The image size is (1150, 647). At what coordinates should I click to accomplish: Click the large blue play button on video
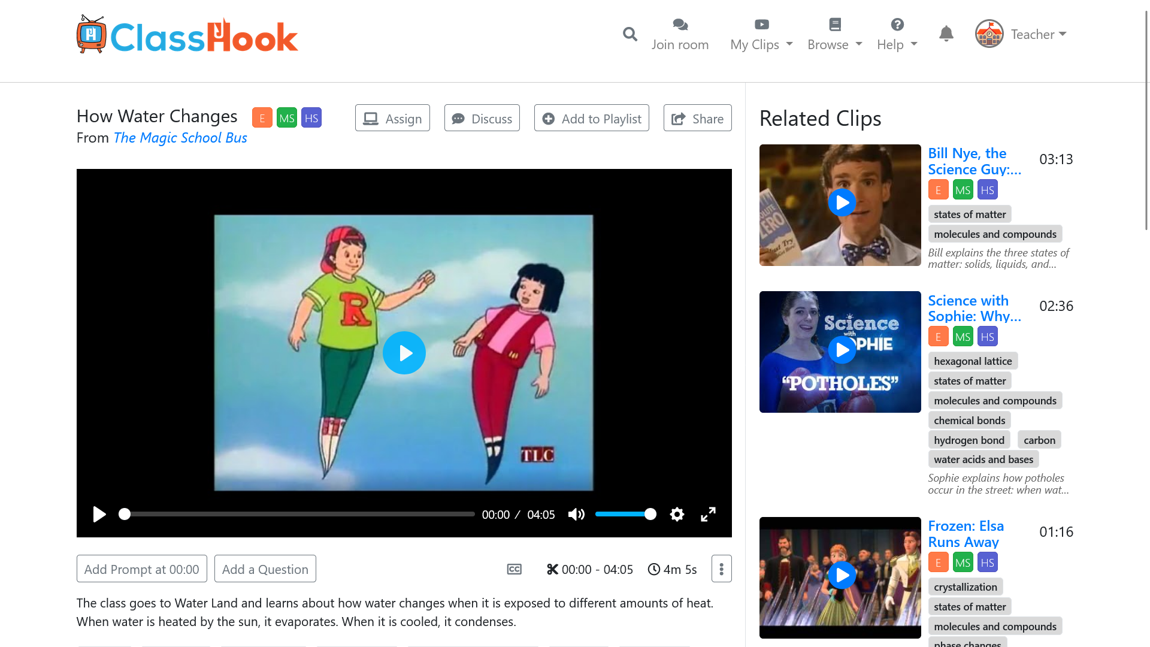point(404,353)
